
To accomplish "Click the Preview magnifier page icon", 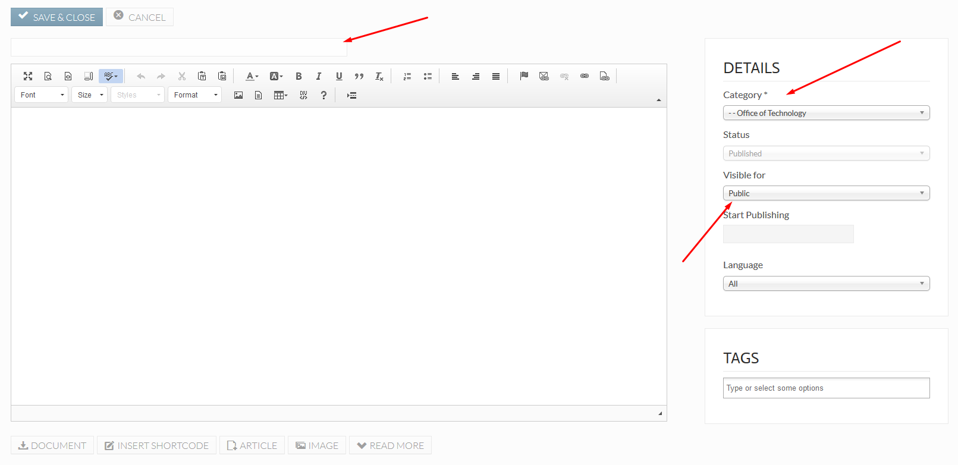I will click(x=48, y=76).
